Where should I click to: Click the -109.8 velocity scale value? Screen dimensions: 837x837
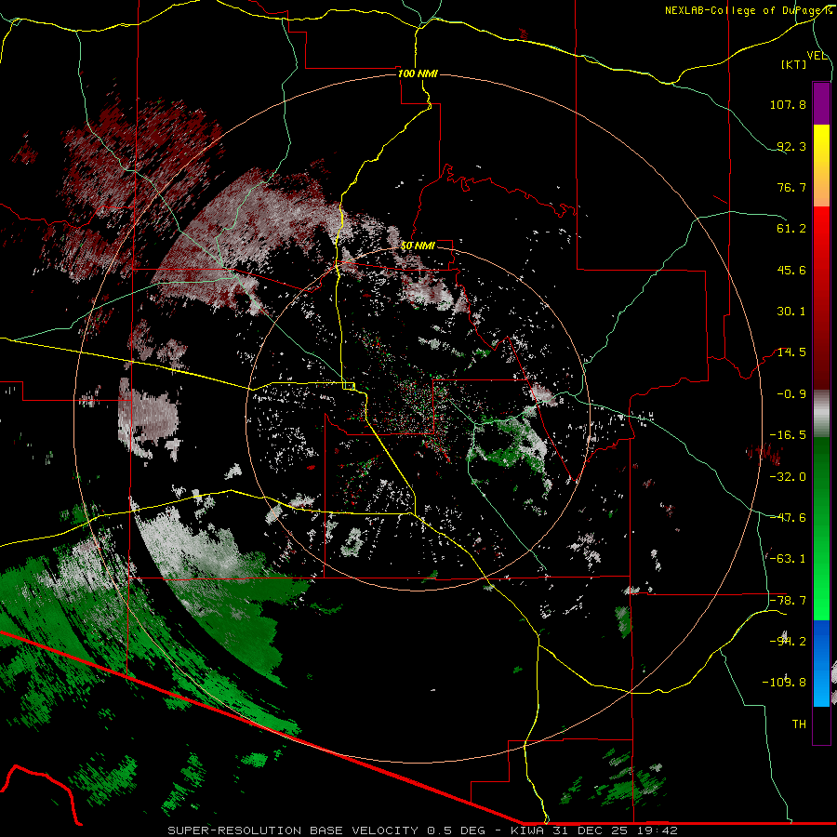click(x=784, y=683)
